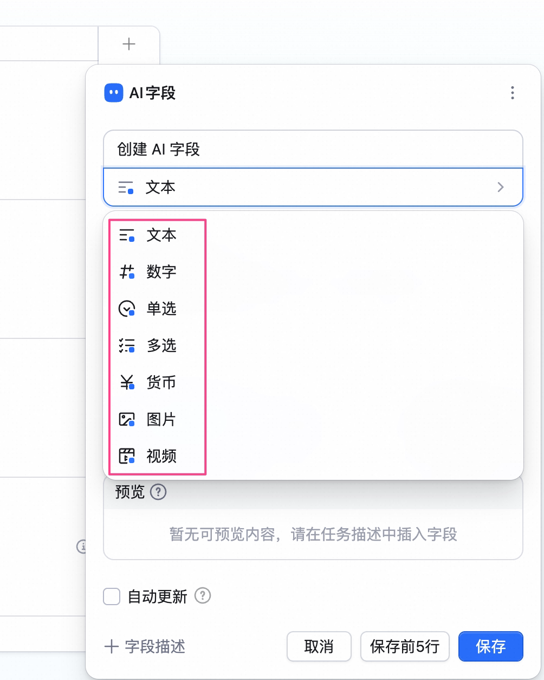
Task: Click help icon beside 自动更新
Action: point(203,595)
